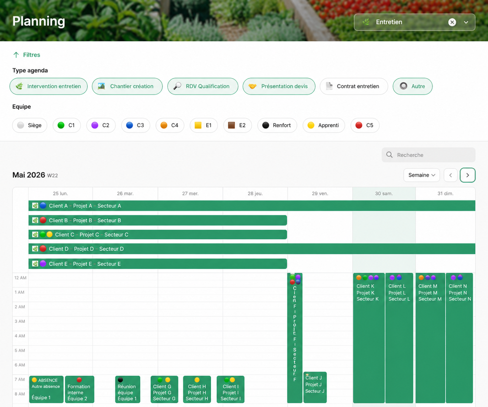Click the magnifier search icon

click(389, 155)
